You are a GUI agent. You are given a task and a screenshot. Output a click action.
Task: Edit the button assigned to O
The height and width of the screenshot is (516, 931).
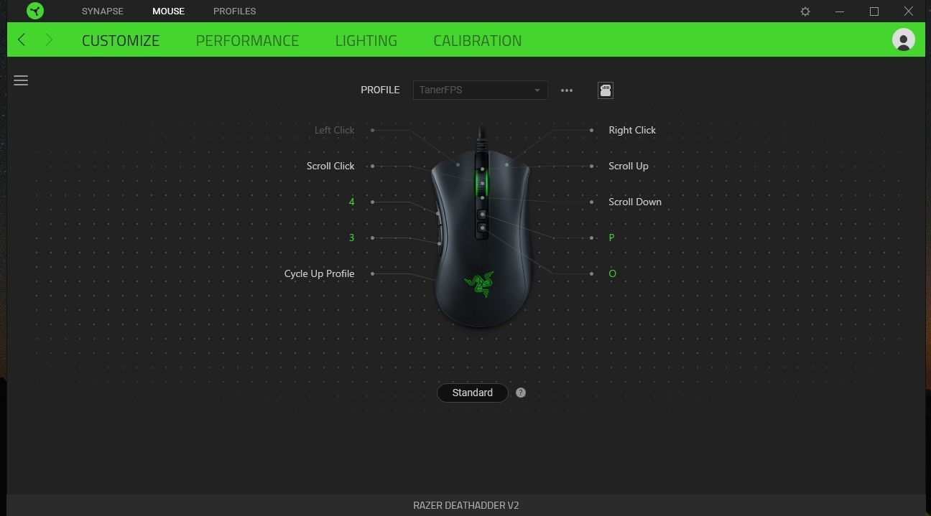(x=612, y=273)
